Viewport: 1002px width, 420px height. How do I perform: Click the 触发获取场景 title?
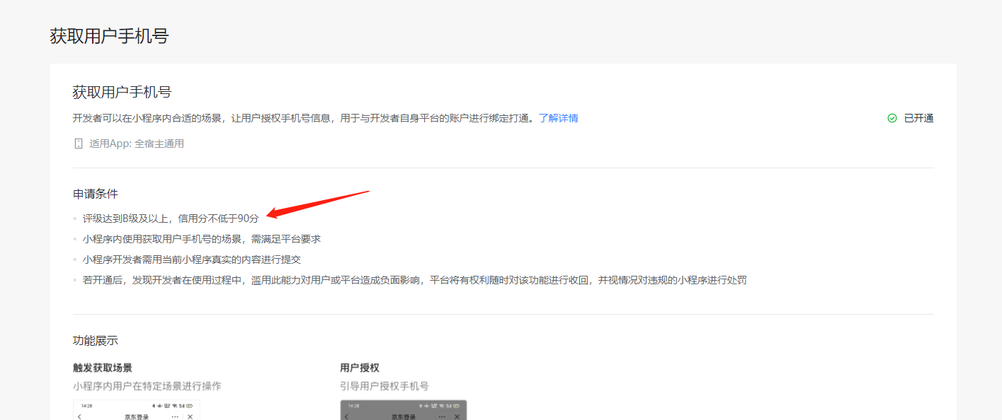(x=103, y=368)
